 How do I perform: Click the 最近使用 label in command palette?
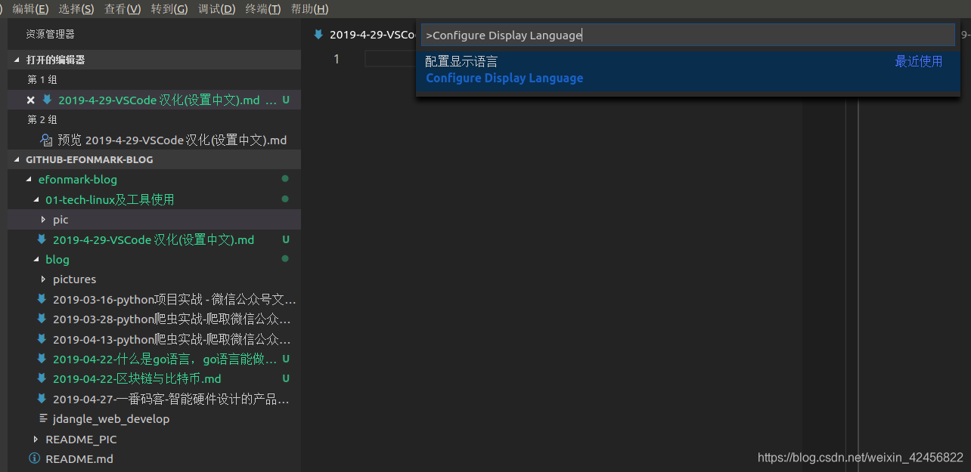[x=919, y=62]
